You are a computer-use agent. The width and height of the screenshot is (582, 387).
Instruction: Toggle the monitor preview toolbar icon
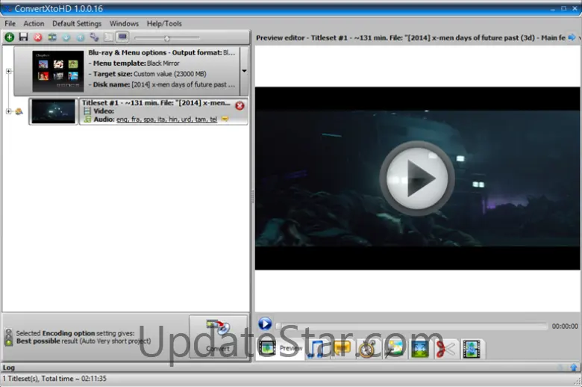[122, 37]
